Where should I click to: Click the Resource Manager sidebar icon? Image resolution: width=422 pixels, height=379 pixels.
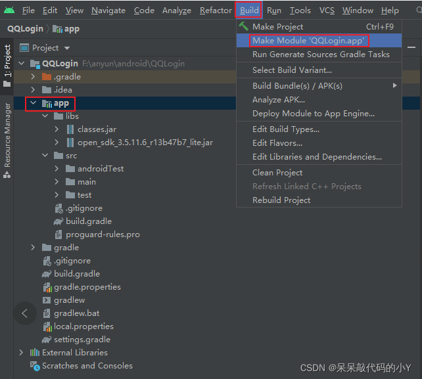pos(7,175)
